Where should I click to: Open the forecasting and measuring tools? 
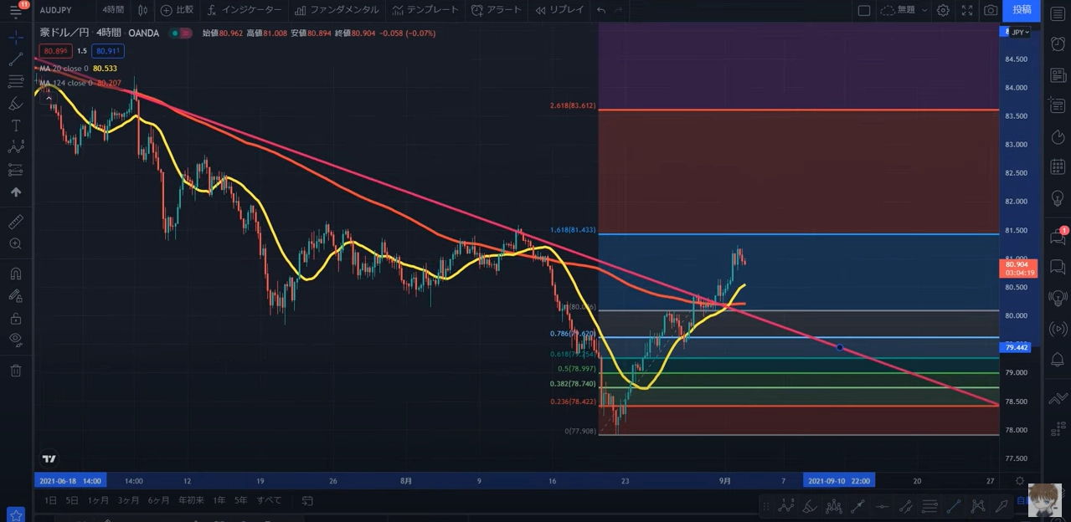coord(16,170)
